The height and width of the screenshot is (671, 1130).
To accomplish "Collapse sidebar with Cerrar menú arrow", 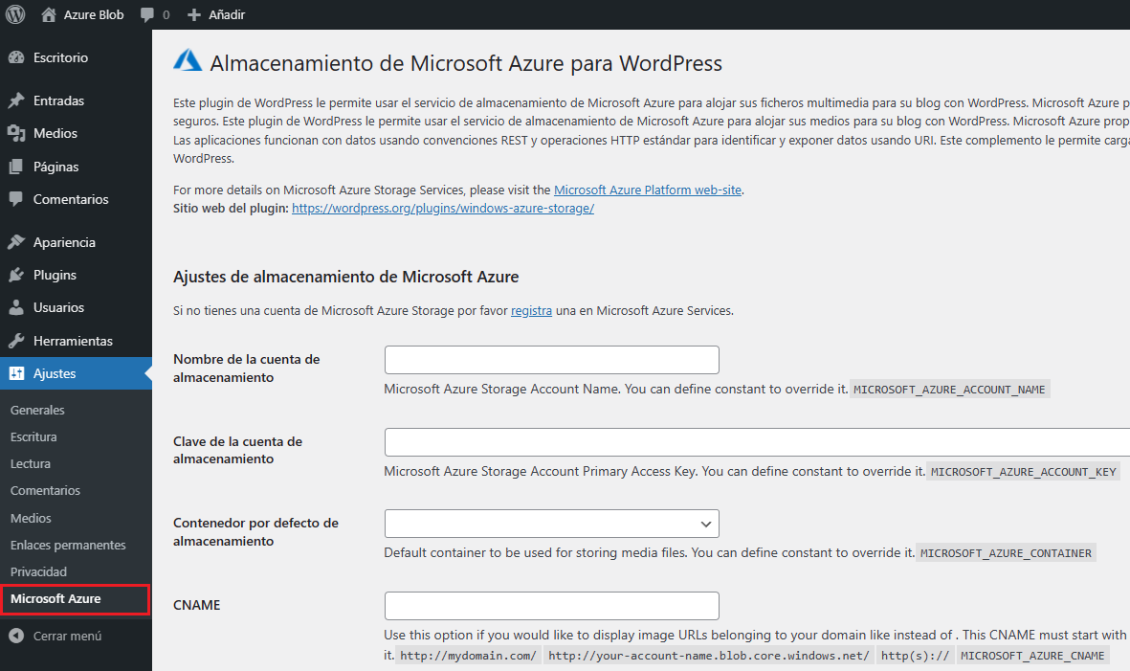I will point(16,636).
